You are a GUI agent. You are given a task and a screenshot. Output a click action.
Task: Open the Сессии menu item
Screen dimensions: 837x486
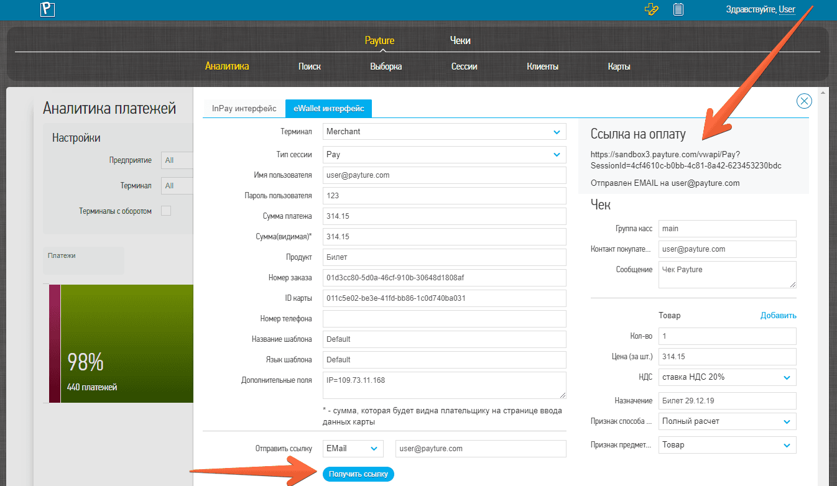[x=465, y=66]
